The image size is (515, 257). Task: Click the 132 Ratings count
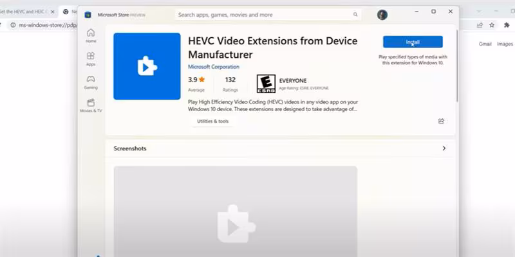[230, 84]
